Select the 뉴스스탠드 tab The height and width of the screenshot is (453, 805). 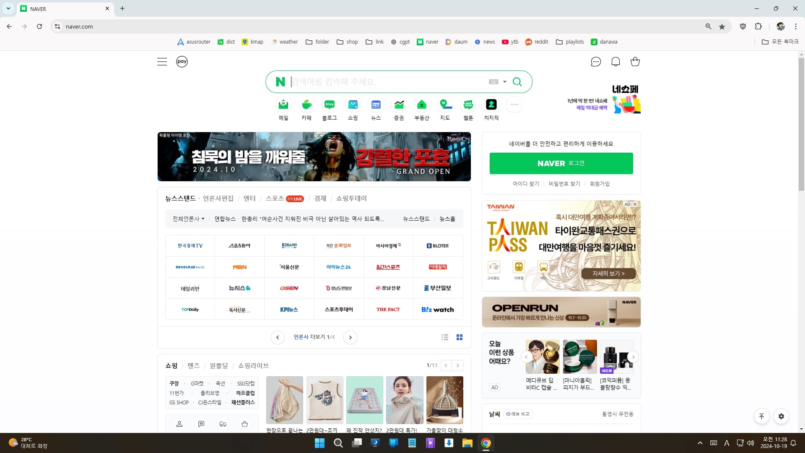click(180, 198)
